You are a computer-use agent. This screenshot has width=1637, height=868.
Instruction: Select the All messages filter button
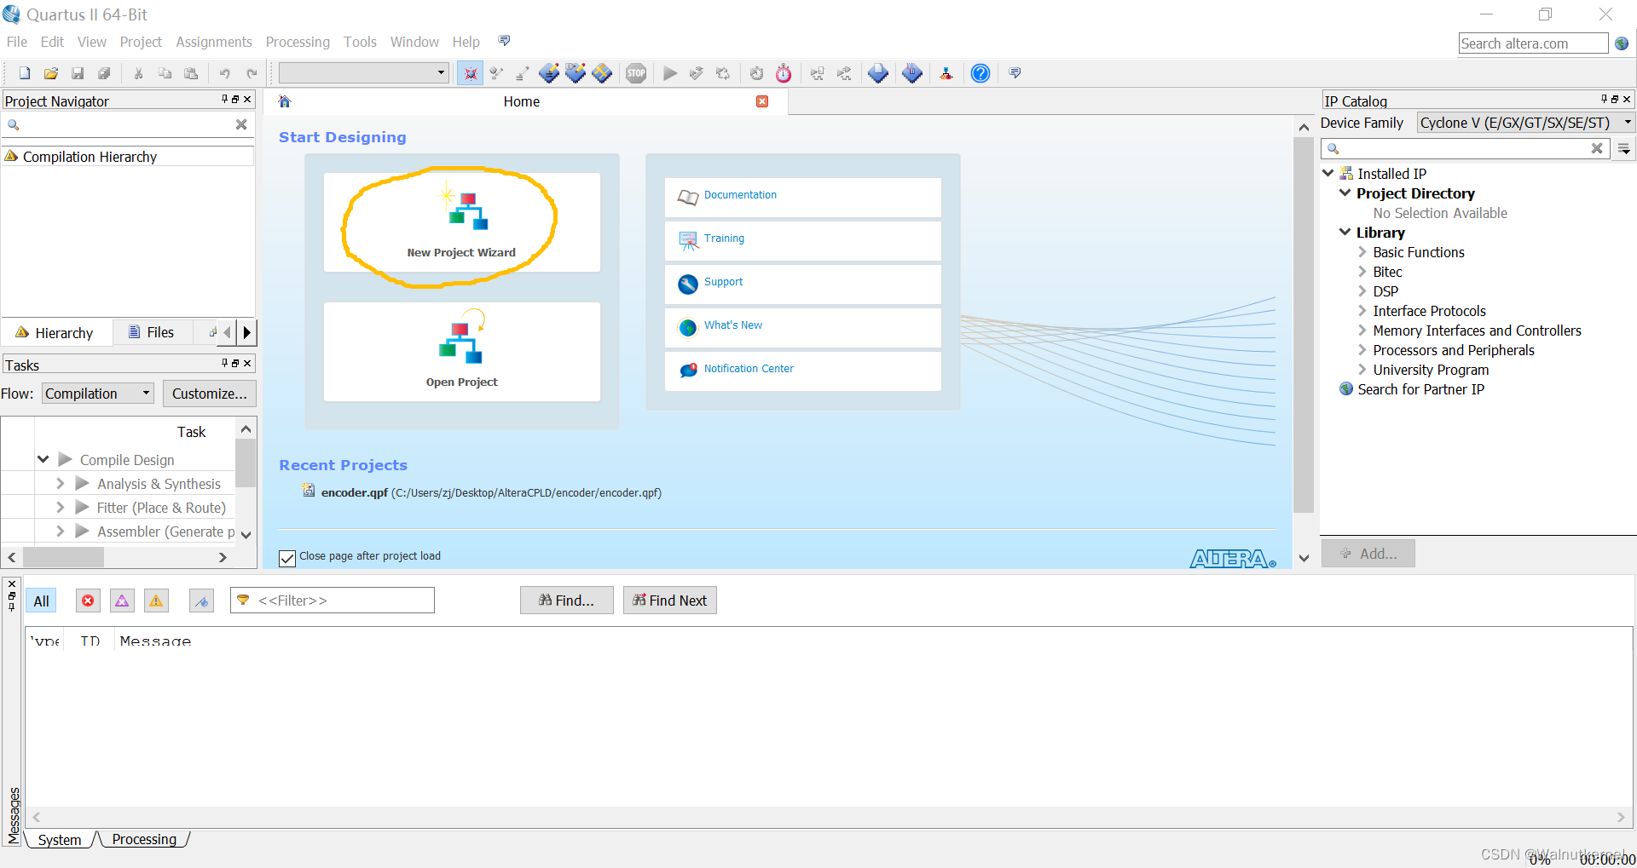pyautogui.click(x=41, y=601)
